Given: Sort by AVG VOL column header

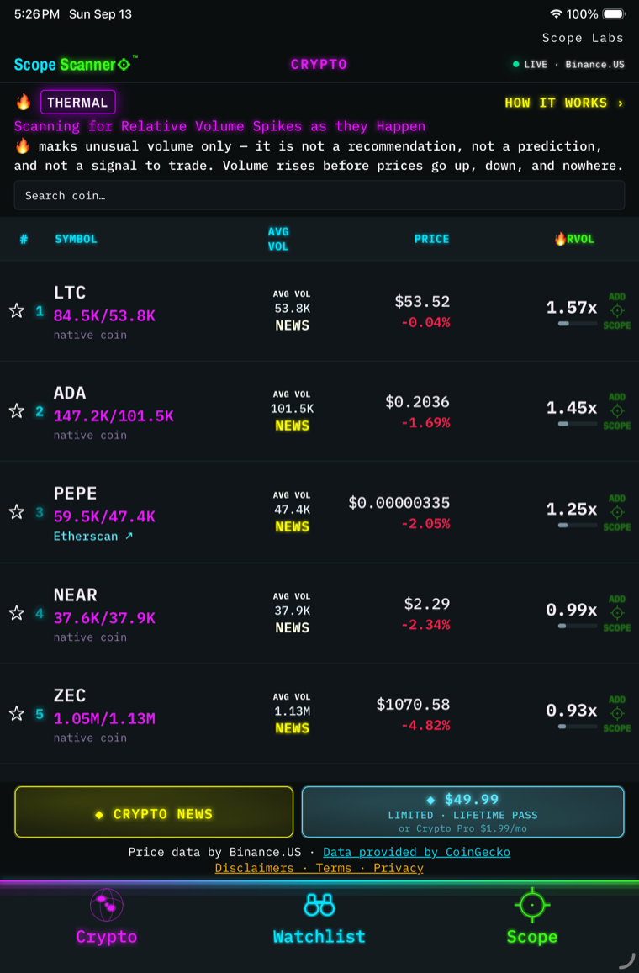Looking at the screenshot, I should [x=278, y=239].
